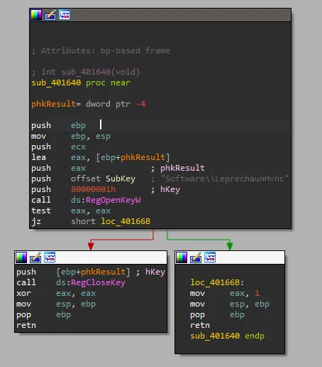This screenshot has height=367, width=322.
Task: Click group-nodes icon on loc_40166B block
Action: point(210,257)
